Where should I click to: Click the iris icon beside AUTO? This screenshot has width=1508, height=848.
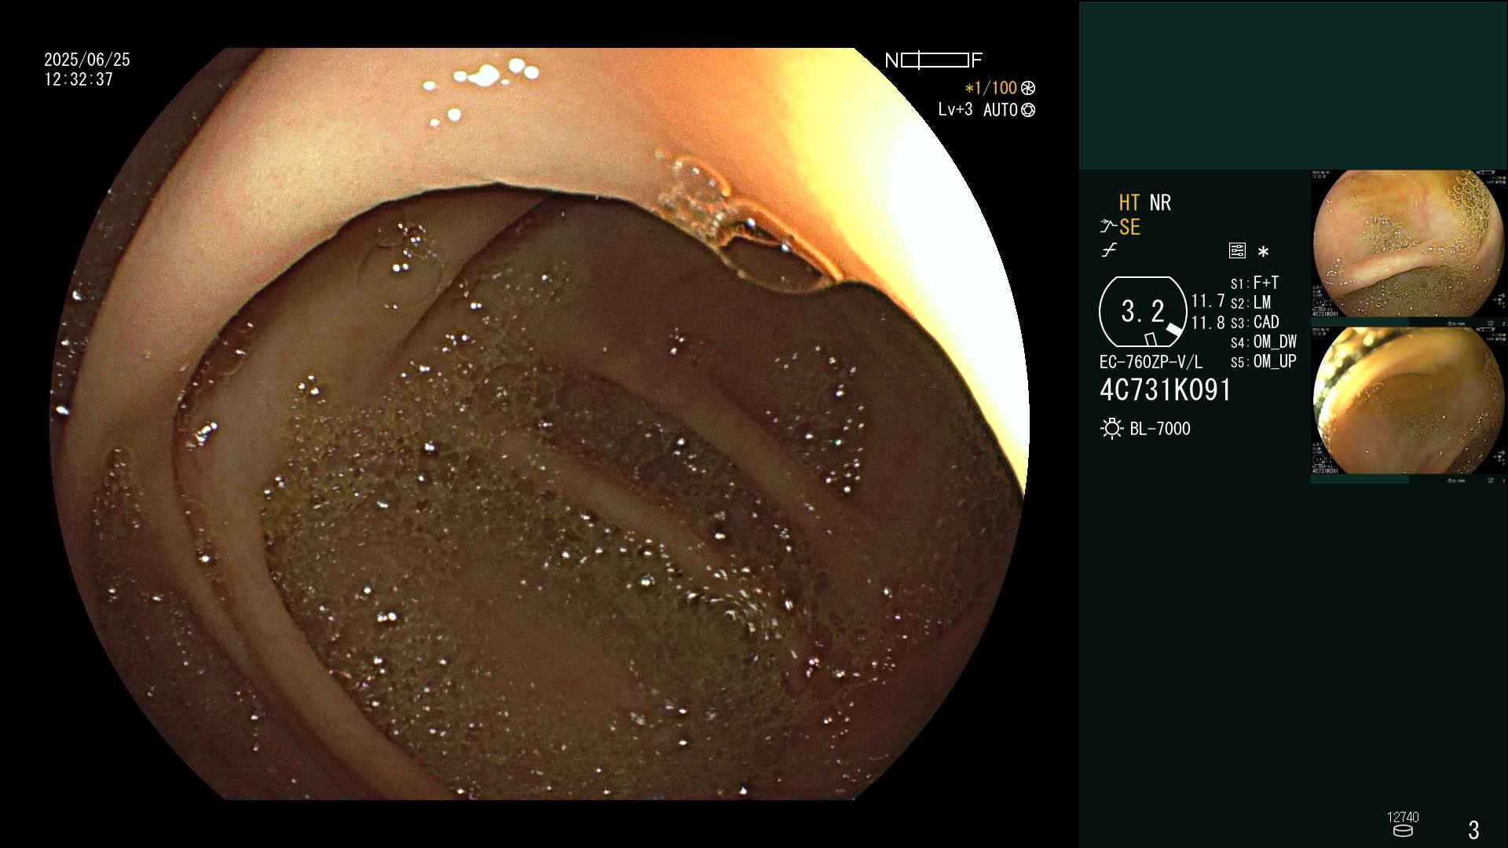1028,110
